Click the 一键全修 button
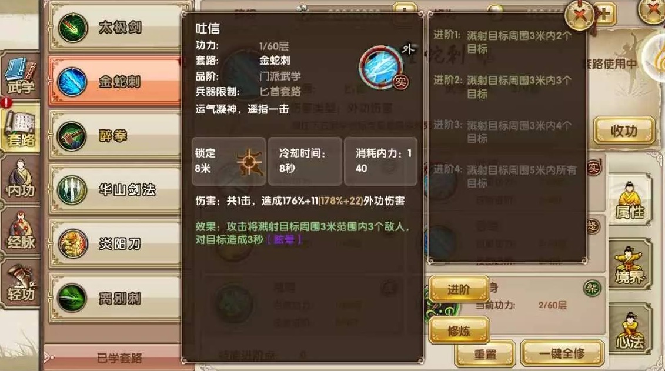The image size is (665, 371). (562, 353)
